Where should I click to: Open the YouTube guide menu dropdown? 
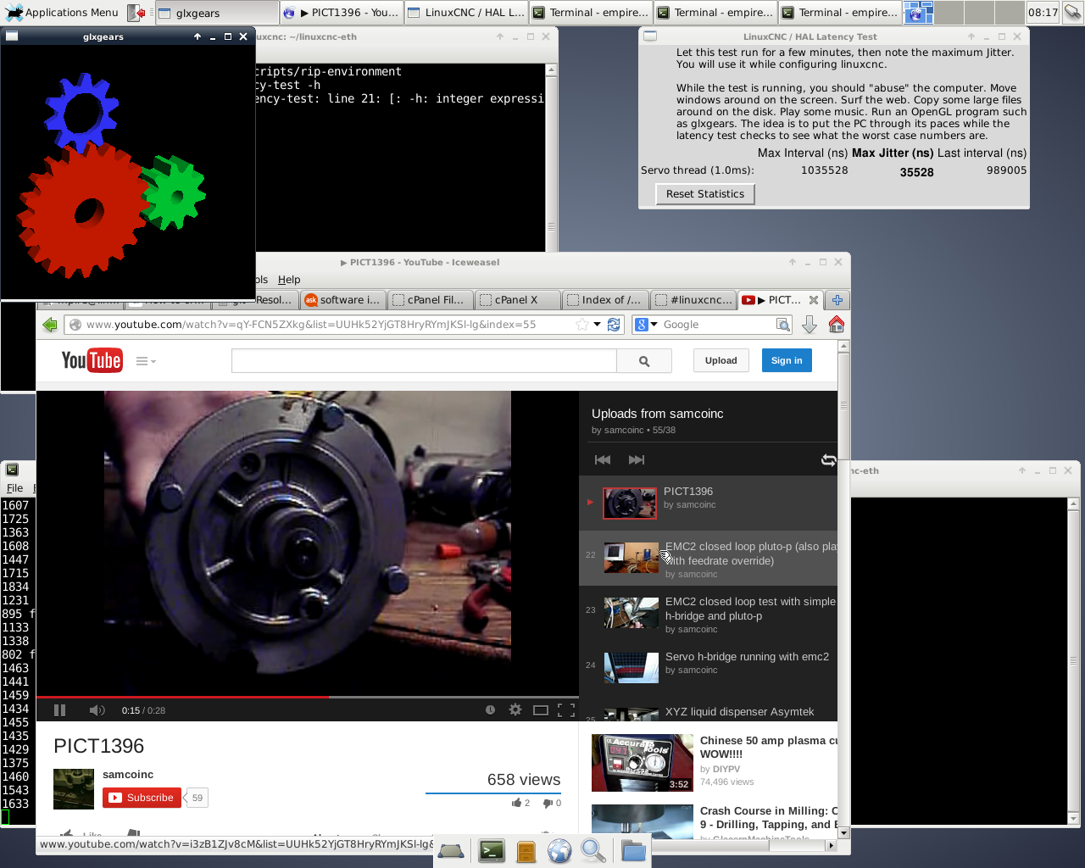(x=146, y=361)
